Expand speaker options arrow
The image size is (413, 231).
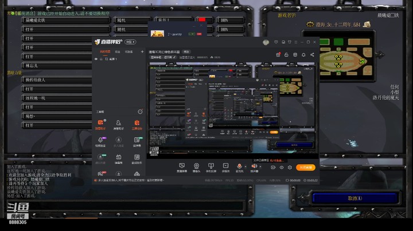click(x=260, y=166)
